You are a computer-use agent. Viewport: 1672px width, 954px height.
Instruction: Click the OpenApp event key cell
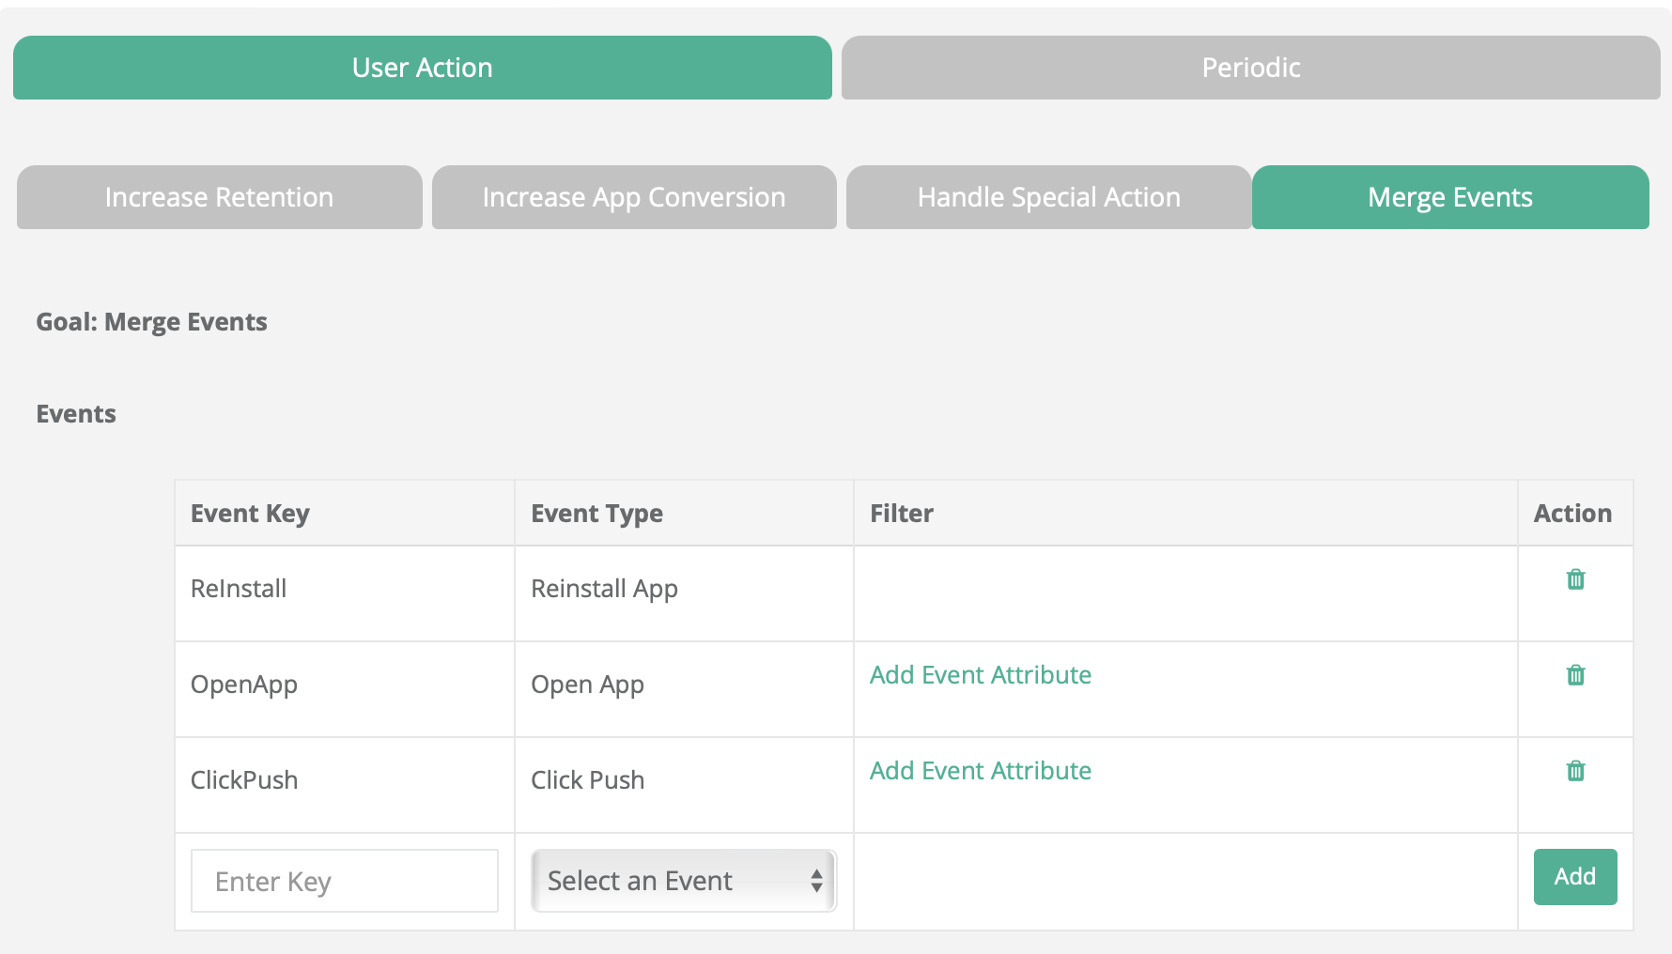click(x=244, y=685)
